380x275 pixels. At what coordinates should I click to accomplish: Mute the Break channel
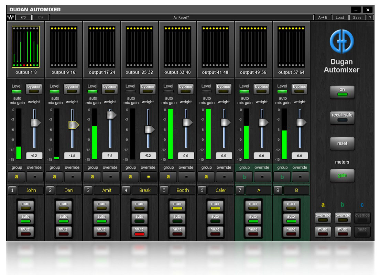[139, 232]
